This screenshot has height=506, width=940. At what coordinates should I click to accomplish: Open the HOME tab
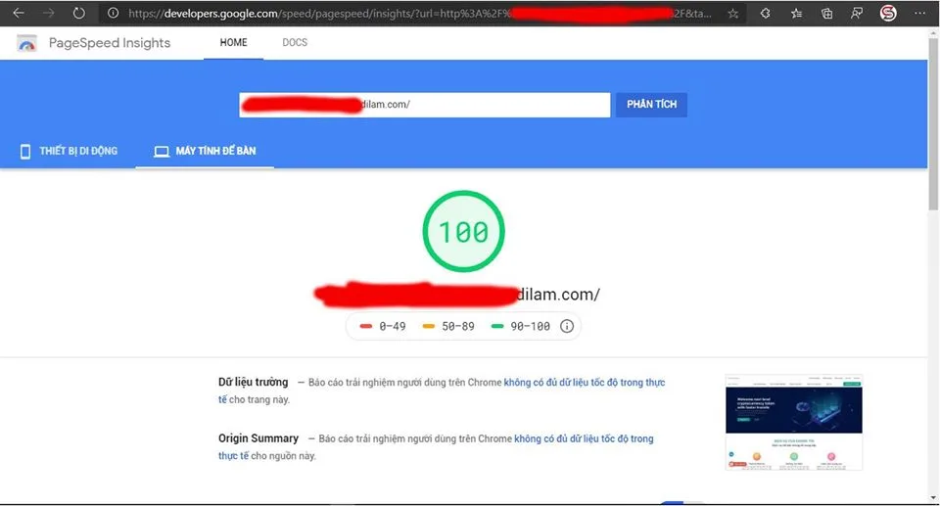tap(233, 42)
